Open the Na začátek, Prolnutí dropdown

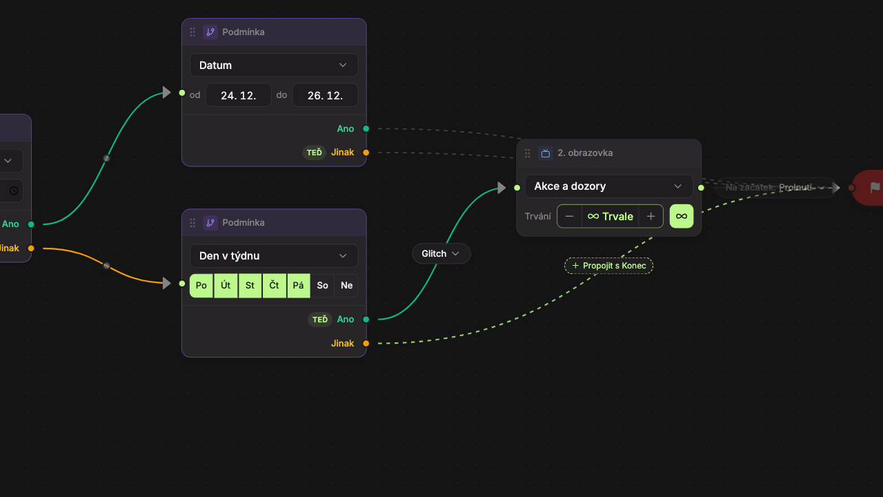[775, 188]
